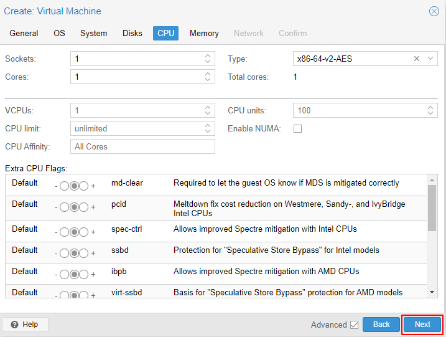Select default radio for ibpb flag

(74, 274)
